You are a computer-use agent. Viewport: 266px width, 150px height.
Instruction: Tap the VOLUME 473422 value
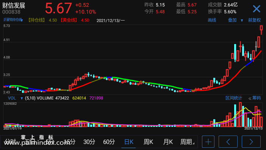tap(53, 98)
